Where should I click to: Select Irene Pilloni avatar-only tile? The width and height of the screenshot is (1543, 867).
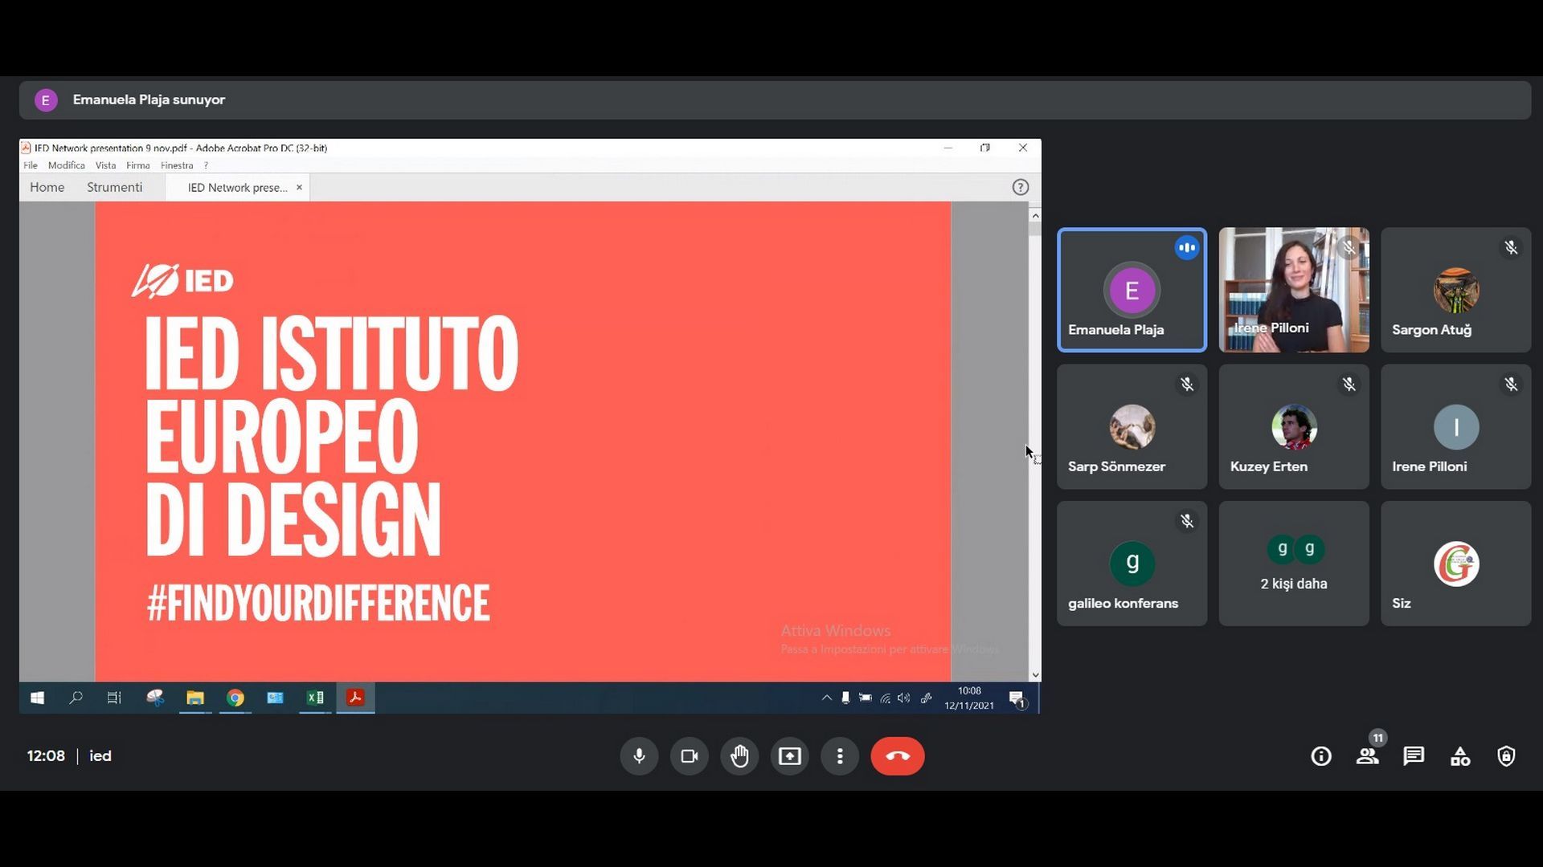[1456, 427]
